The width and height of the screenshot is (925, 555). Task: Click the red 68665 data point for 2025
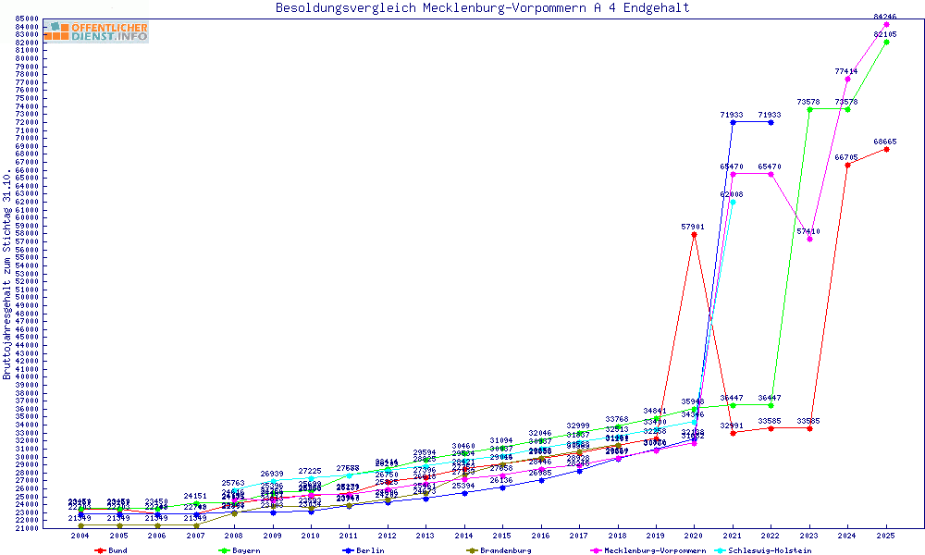point(886,149)
